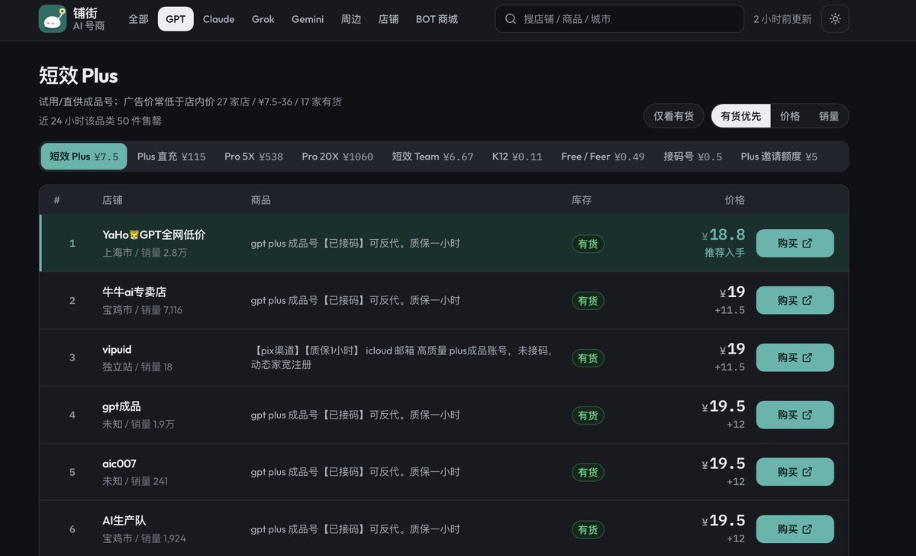This screenshot has height=556, width=916.
Task: Click the 有货 badge in YaHo row
Action: coord(588,244)
